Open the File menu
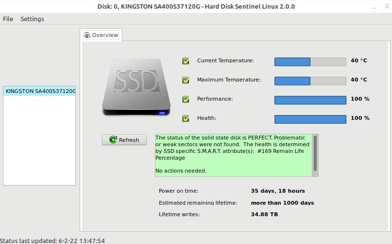The width and height of the screenshot is (392, 244). coord(8,19)
